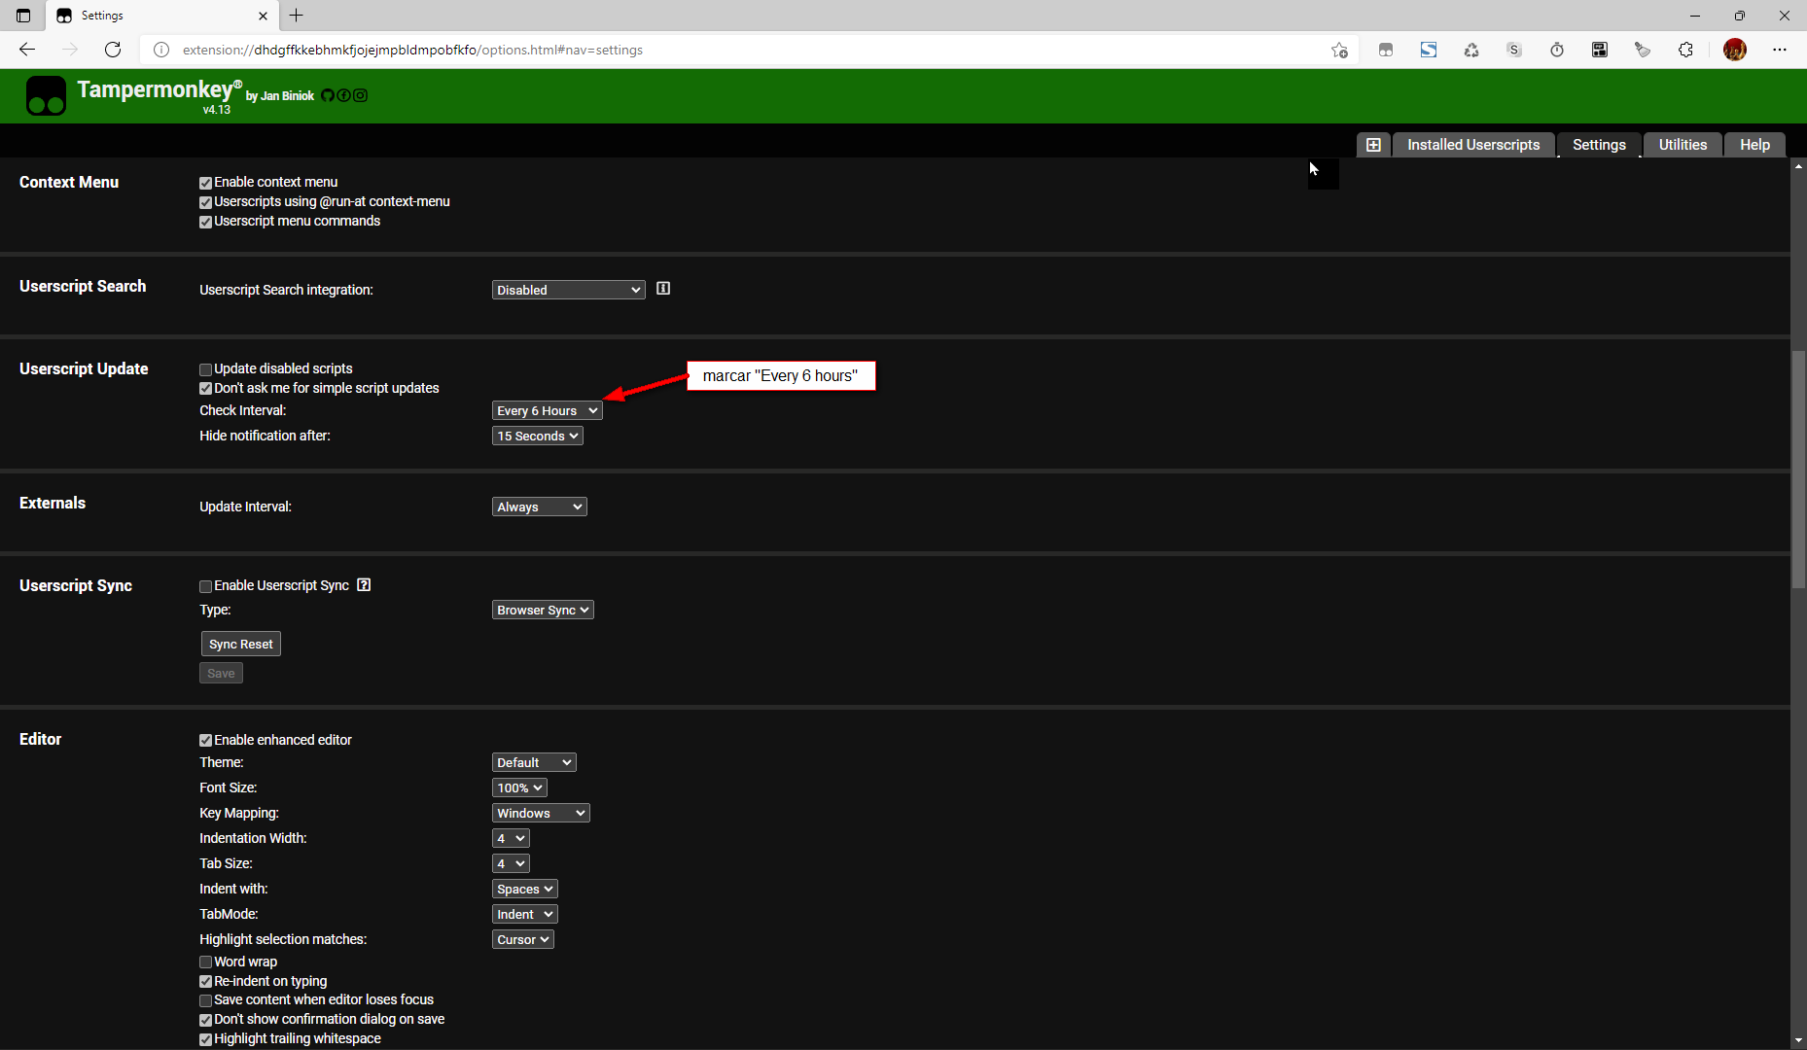The height and width of the screenshot is (1050, 1807).
Task: Toggle Userscript menu commands checkbox
Action: pyautogui.click(x=205, y=222)
